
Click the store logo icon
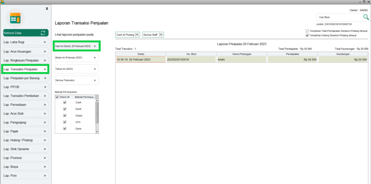(x=15, y=18)
